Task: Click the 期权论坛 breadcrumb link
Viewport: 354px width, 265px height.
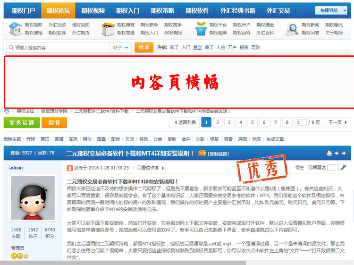Action: pyautogui.click(x=25, y=111)
